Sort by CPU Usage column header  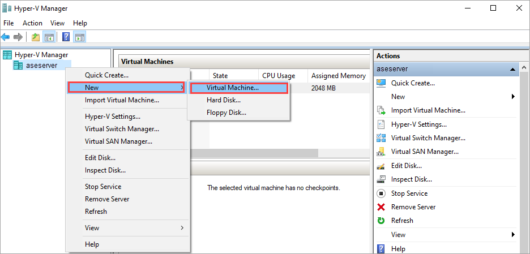[x=283, y=76]
